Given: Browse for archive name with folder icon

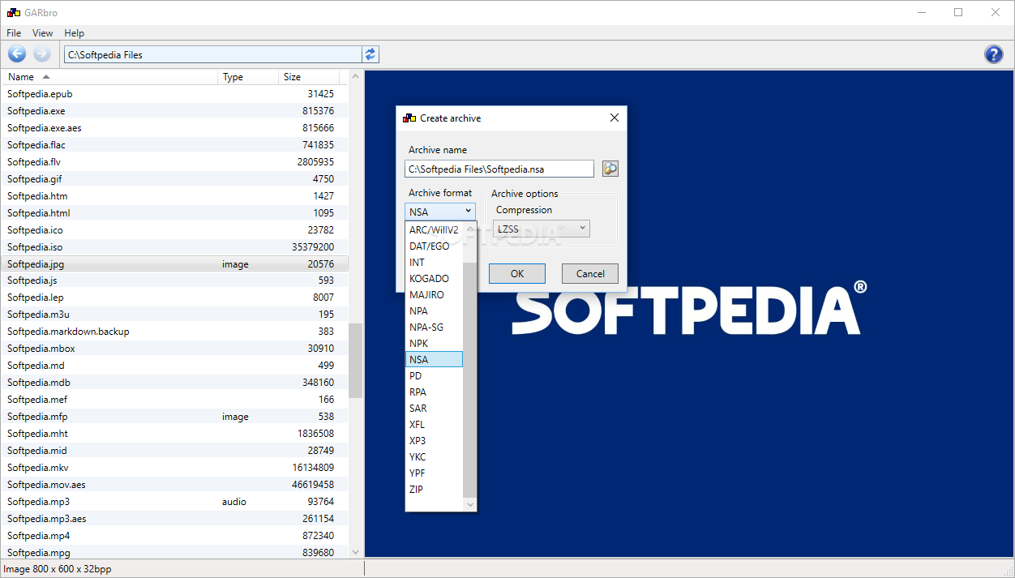Looking at the screenshot, I should click(x=610, y=169).
